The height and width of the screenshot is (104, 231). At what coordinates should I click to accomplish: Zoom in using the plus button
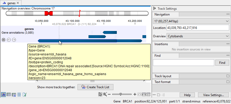135,94
